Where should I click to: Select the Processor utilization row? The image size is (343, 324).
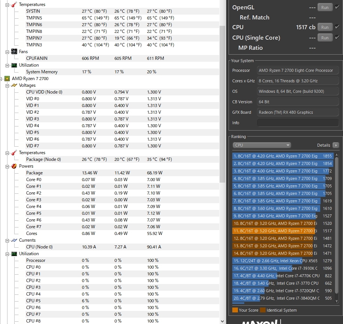pyautogui.click(x=122, y=260)
